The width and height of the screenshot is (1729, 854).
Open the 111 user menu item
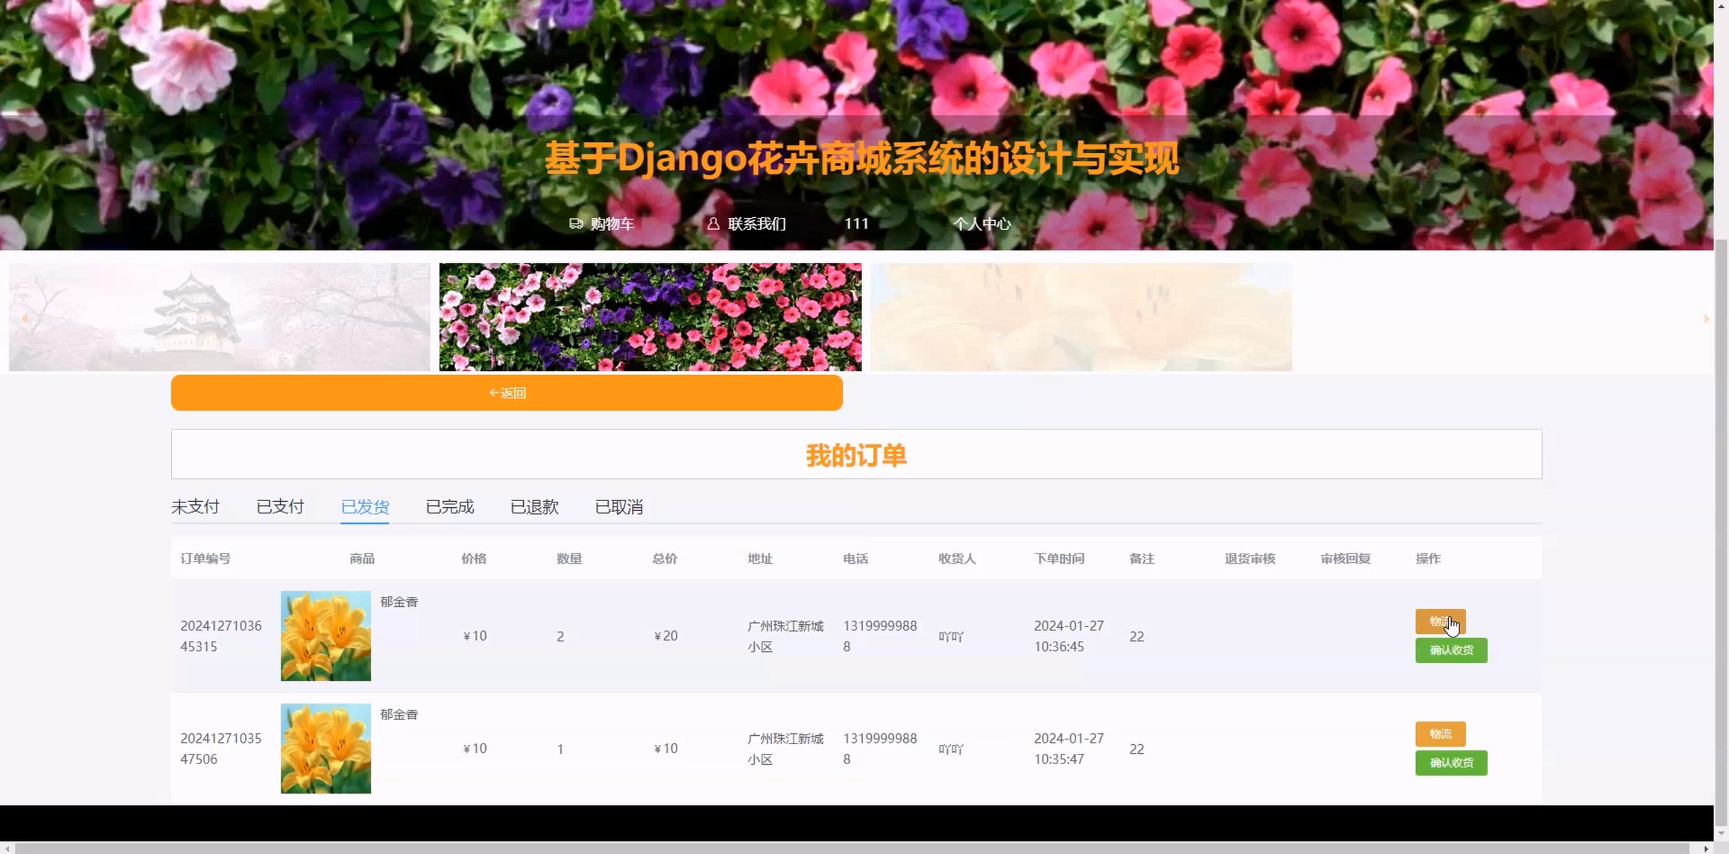click(x=856, y=224)
